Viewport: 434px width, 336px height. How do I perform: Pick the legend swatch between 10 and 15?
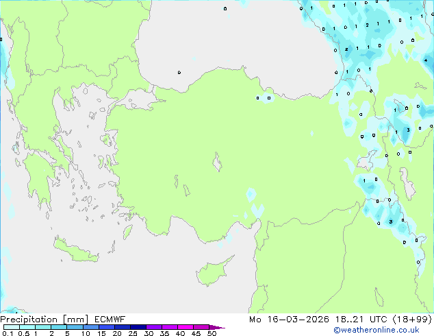93,328
